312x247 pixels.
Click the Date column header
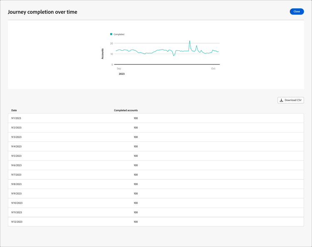tap(14, 110)
